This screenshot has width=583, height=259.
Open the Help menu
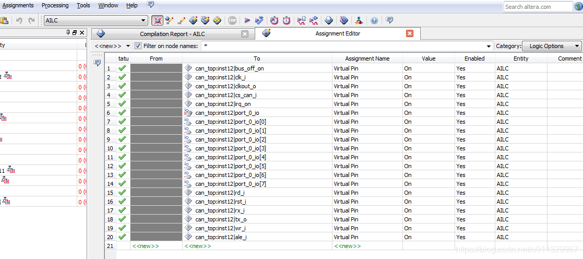coord(132,5)
